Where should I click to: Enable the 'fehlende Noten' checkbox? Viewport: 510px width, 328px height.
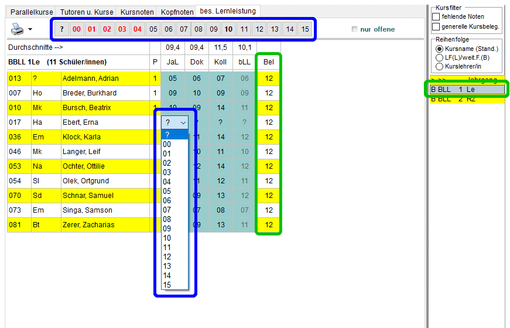436,17
